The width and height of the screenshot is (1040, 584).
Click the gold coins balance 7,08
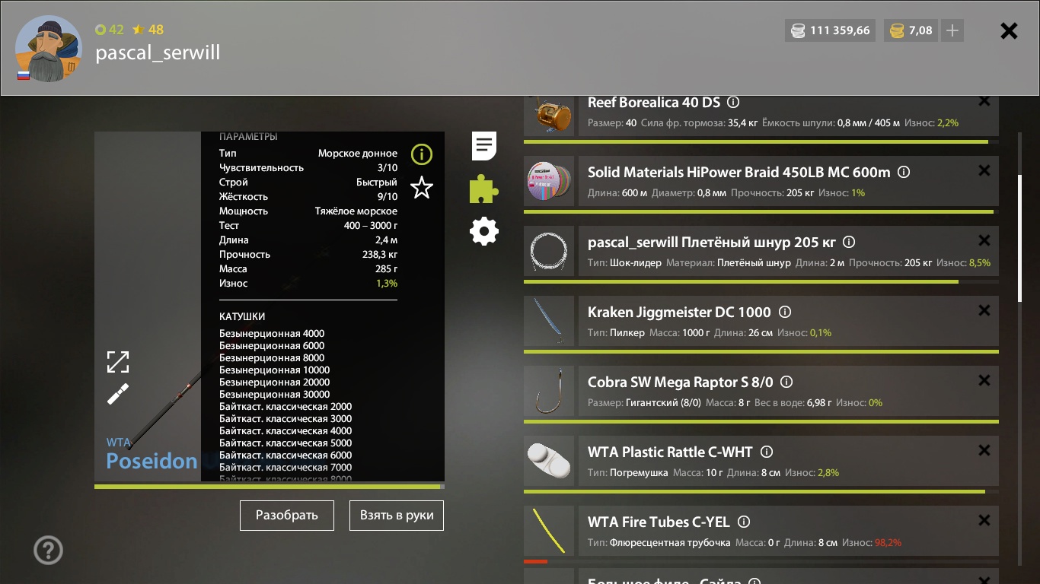[911, 30]
